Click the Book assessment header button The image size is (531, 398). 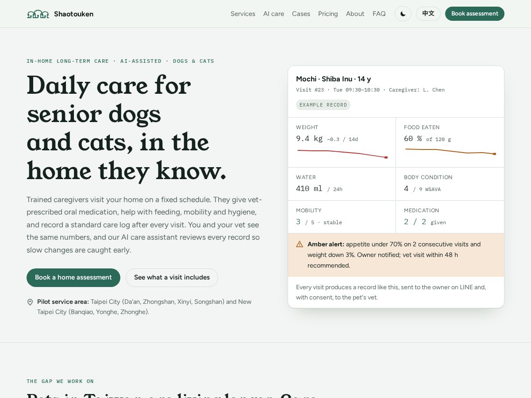coord(474,14)
